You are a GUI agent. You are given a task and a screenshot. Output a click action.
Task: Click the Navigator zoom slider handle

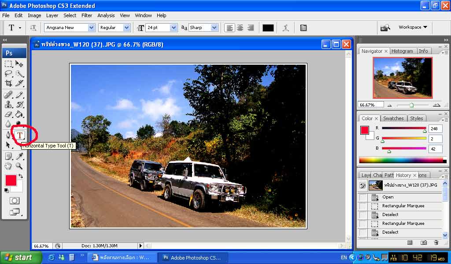click(412, 105)
